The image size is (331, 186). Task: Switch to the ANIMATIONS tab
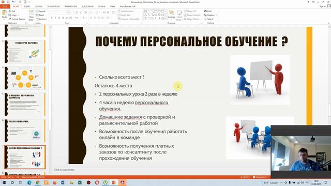[70, 6]
